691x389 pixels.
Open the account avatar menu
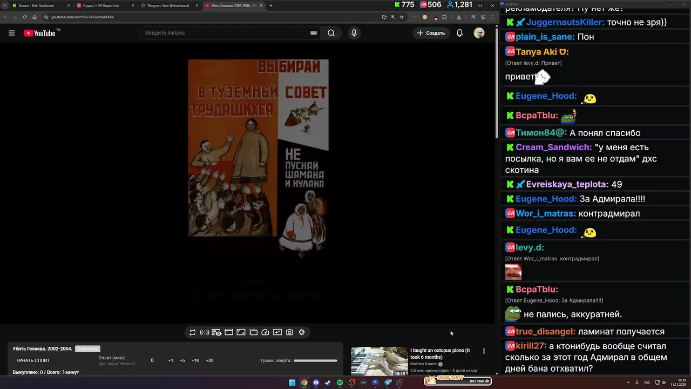pyautogui.click(x=479, y=33)
